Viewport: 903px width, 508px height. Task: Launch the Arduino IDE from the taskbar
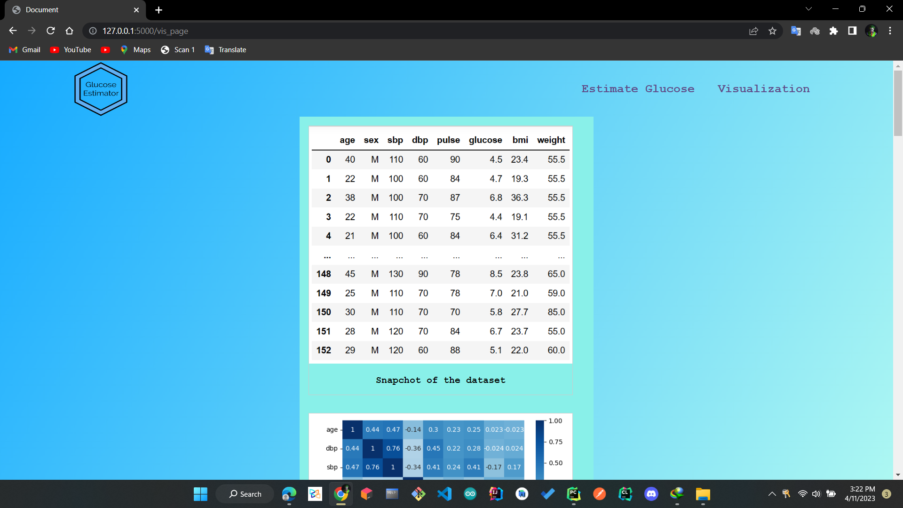(470, 494)
